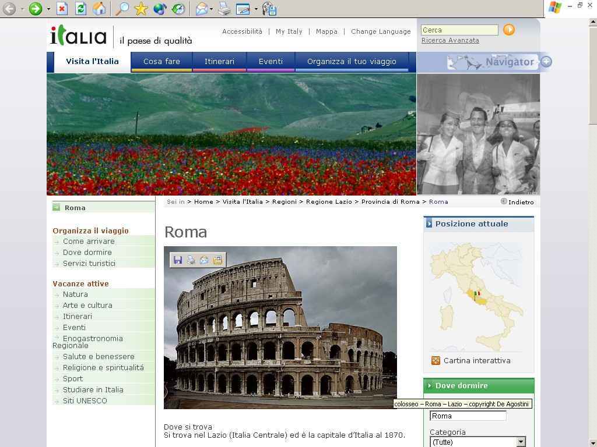
Task: Go back with the grey Back arrow
Action: (x=9, y=8)
